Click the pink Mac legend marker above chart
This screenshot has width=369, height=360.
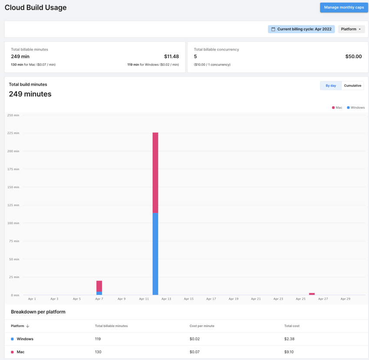333,107
